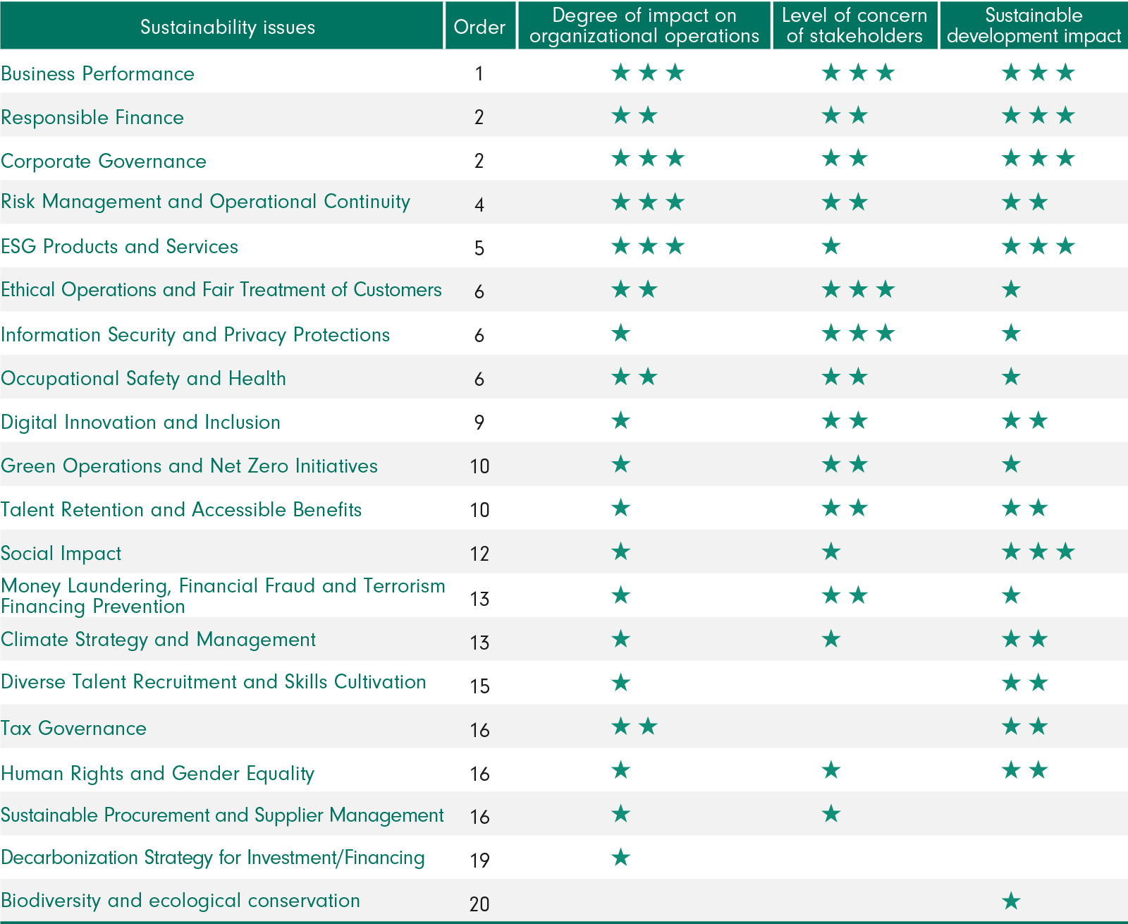The image size is (1128, 924).
Task: Click 'Green Operations and Net Zero Initiatives'
Action: click(x=190, y=466)
